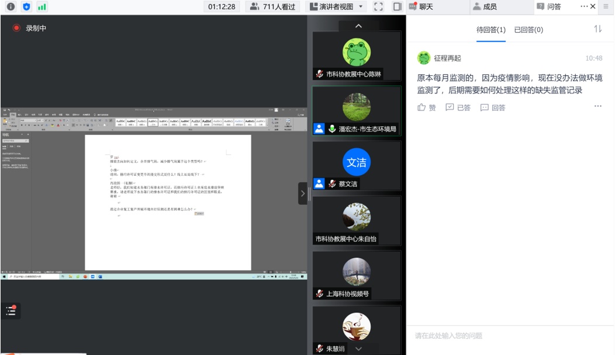Screen dimensions: 615x355
Task: Open the floating list menu icon
Action: pos(11,311)
